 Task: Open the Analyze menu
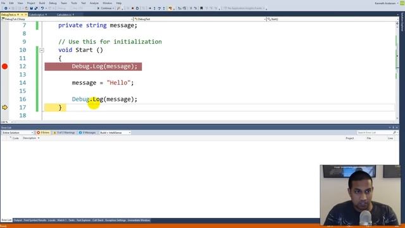pos(94,3)
